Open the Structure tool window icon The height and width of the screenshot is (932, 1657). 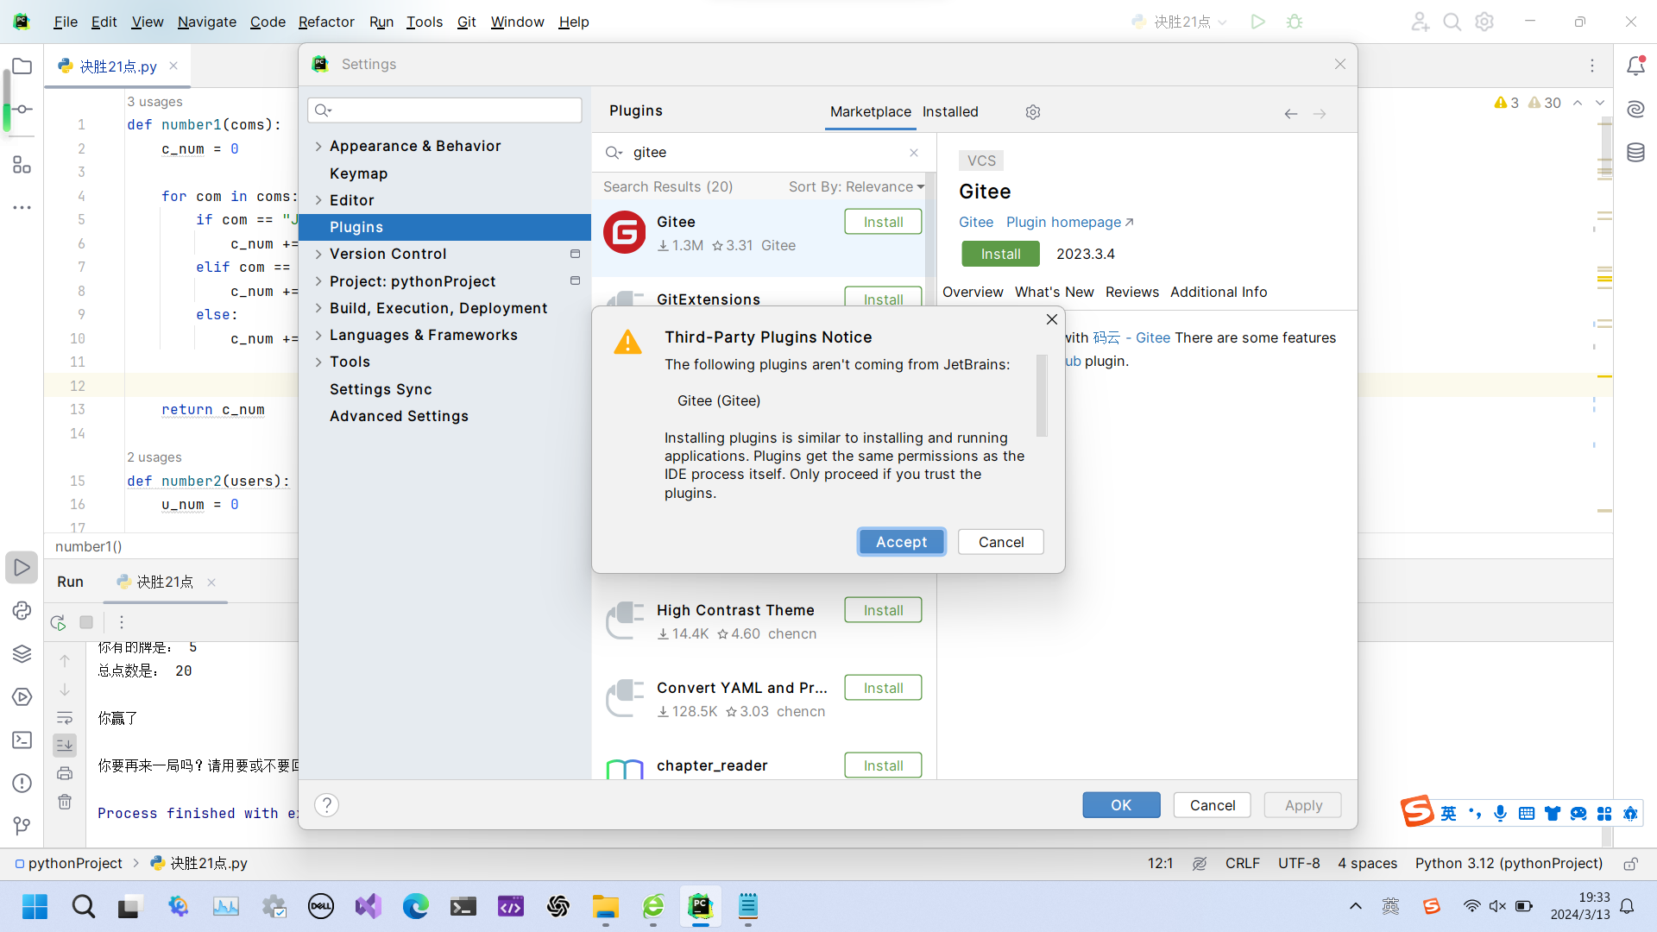pyautogui.click(x=22, y=165)
